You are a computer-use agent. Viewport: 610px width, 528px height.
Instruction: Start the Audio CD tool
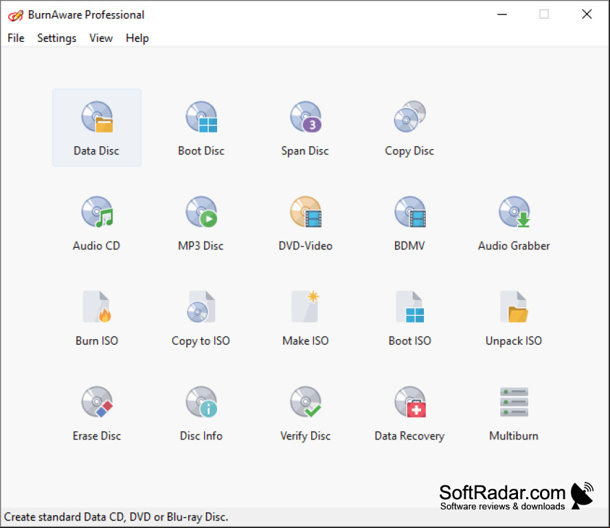click(x=97, y=222)
